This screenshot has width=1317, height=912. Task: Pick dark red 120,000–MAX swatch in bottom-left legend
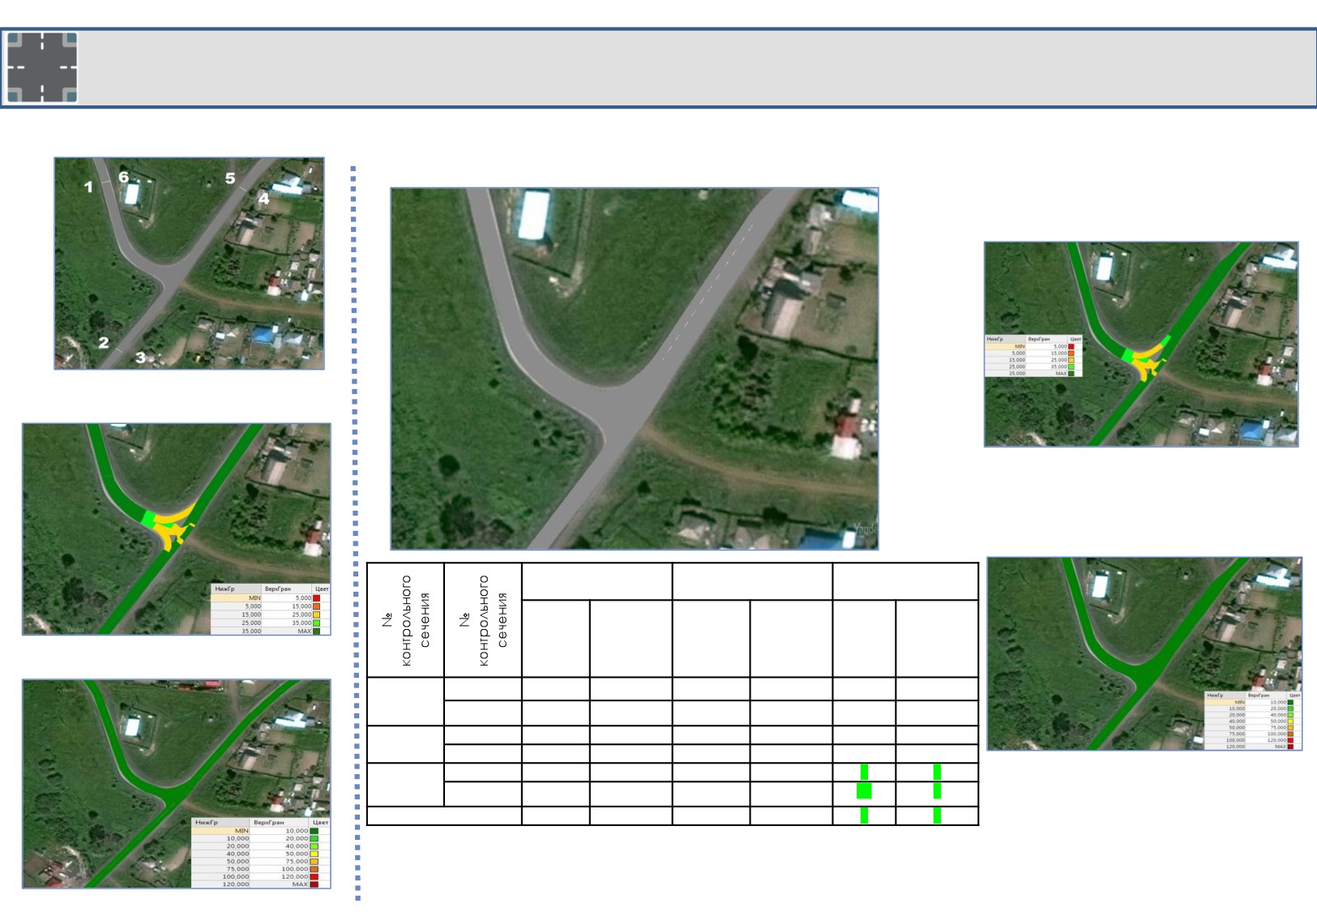314,884
